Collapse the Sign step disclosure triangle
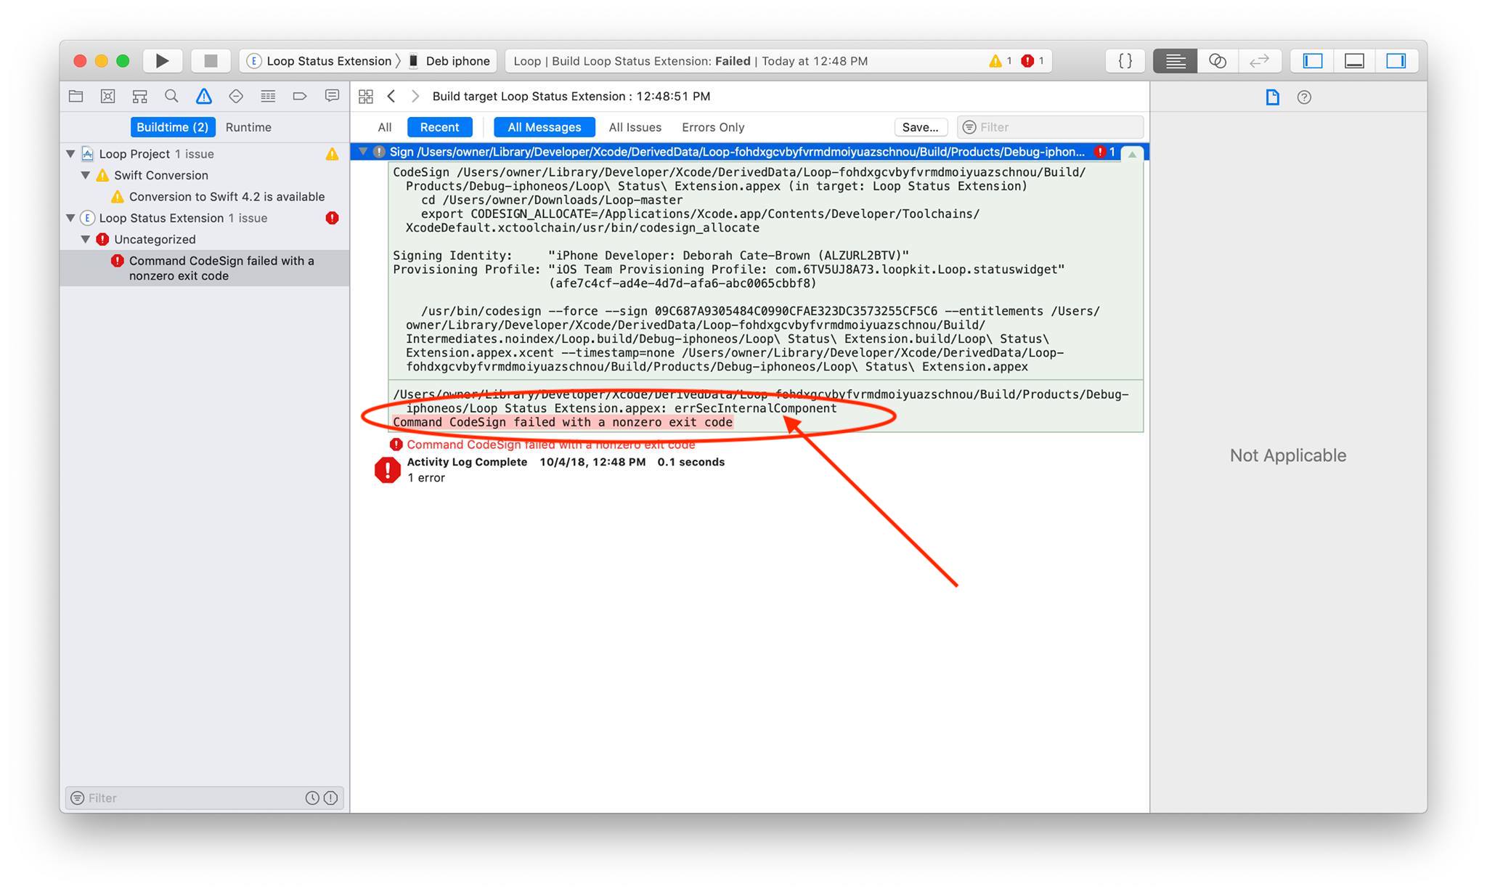Screen dimensions: 1487x892 pyautogui.click(x=363, y=152)
